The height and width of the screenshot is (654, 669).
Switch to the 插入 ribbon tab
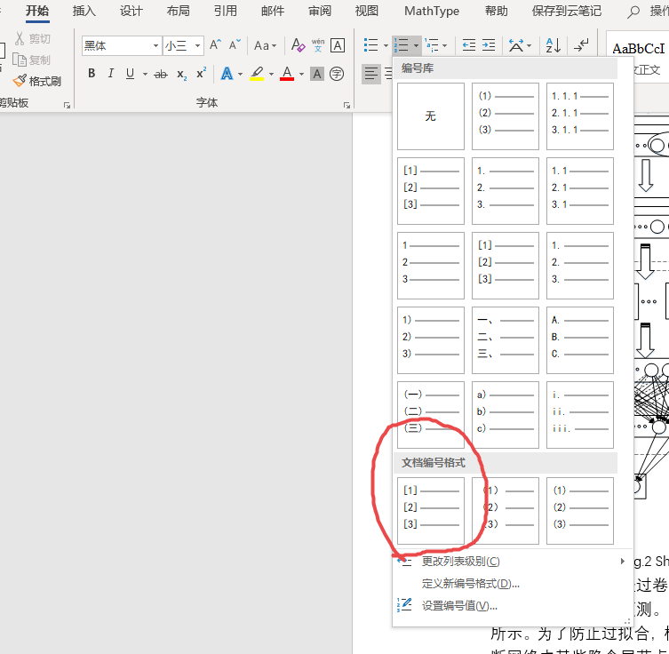click(84, 11)
